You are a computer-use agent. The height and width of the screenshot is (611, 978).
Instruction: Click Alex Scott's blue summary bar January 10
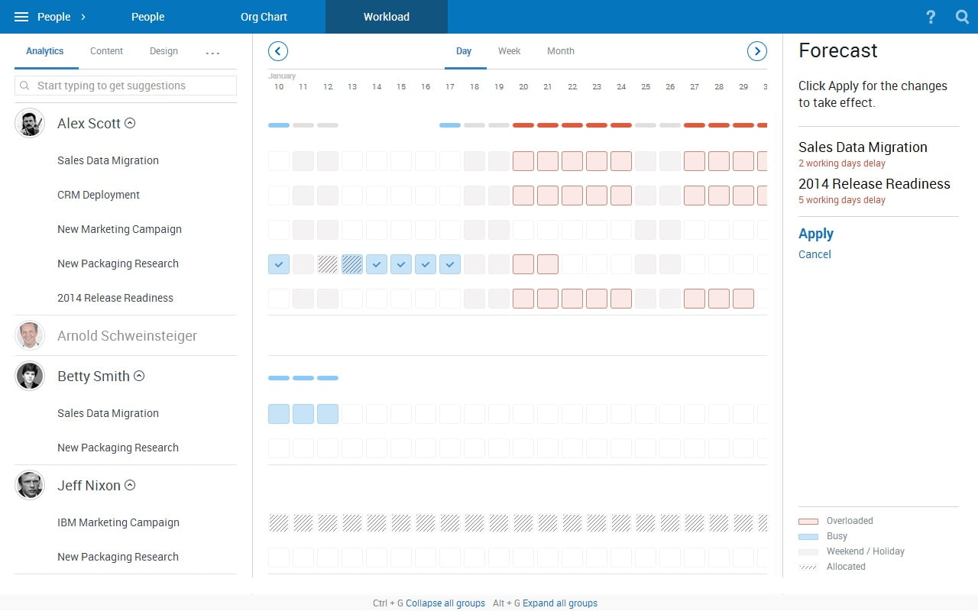coord(279,125)
